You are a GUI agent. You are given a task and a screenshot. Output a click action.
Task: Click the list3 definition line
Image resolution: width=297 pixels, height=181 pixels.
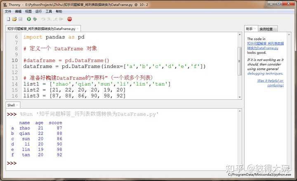[x=74, y=95]
